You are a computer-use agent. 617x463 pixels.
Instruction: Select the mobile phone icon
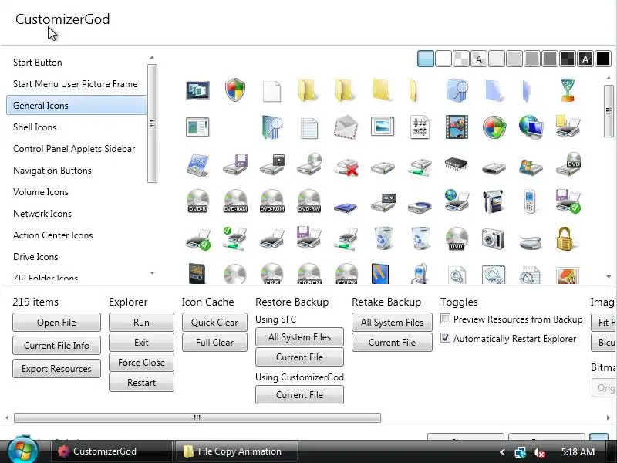point(530,201)
